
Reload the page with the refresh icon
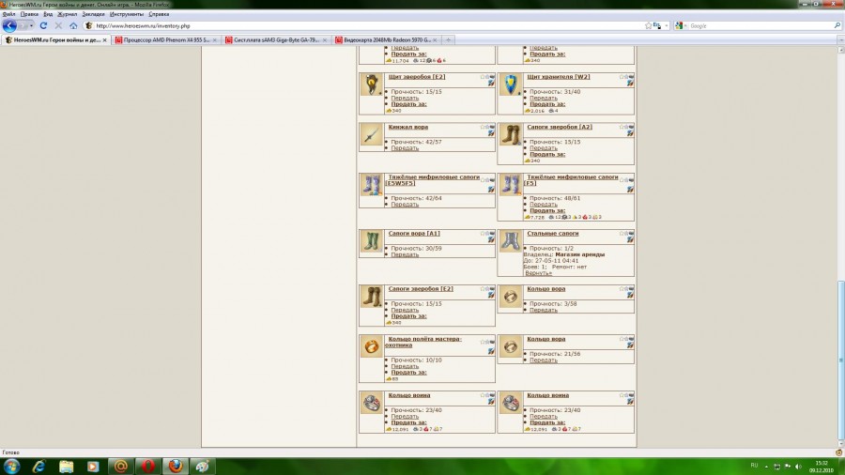click(43, 25)
